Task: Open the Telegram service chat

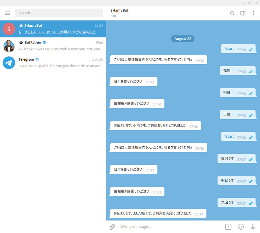Action: pyautogui.click(x=61, y=63)
